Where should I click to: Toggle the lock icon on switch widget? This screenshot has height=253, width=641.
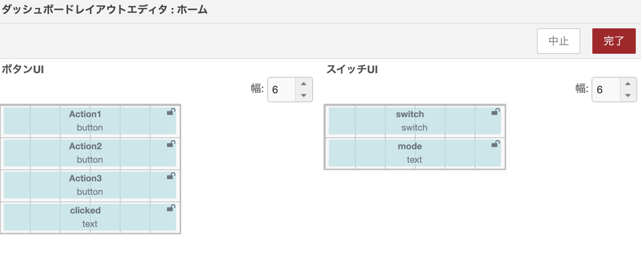click(x=496, y=112)
